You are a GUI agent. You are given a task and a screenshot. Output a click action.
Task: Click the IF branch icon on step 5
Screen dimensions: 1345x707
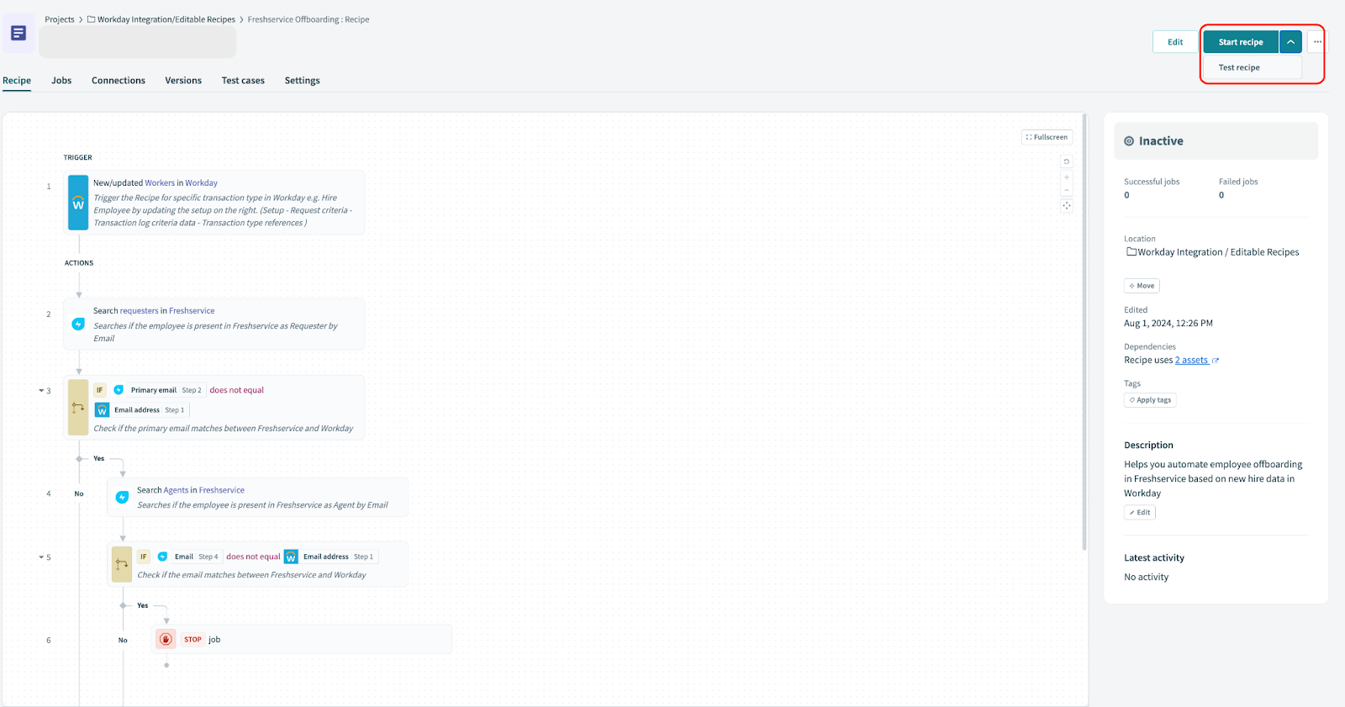122,564
